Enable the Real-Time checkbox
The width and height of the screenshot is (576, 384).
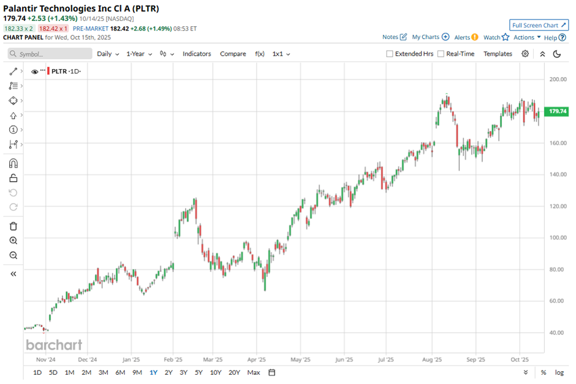[x=441, y=54]
